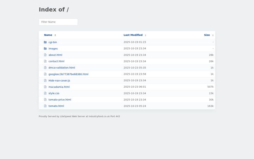Click the style.css file icon

pyautogui.click(x=45, y=93)
